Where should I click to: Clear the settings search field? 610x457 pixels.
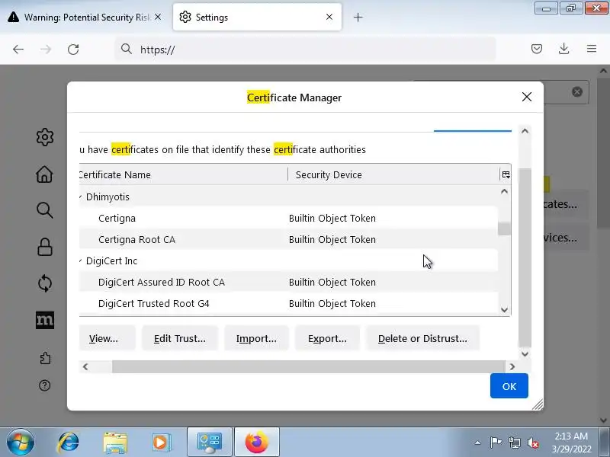577,91
